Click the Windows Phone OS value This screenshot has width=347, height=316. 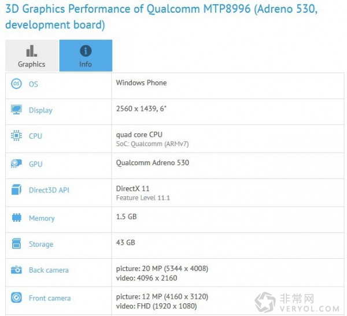pos(142,83)
